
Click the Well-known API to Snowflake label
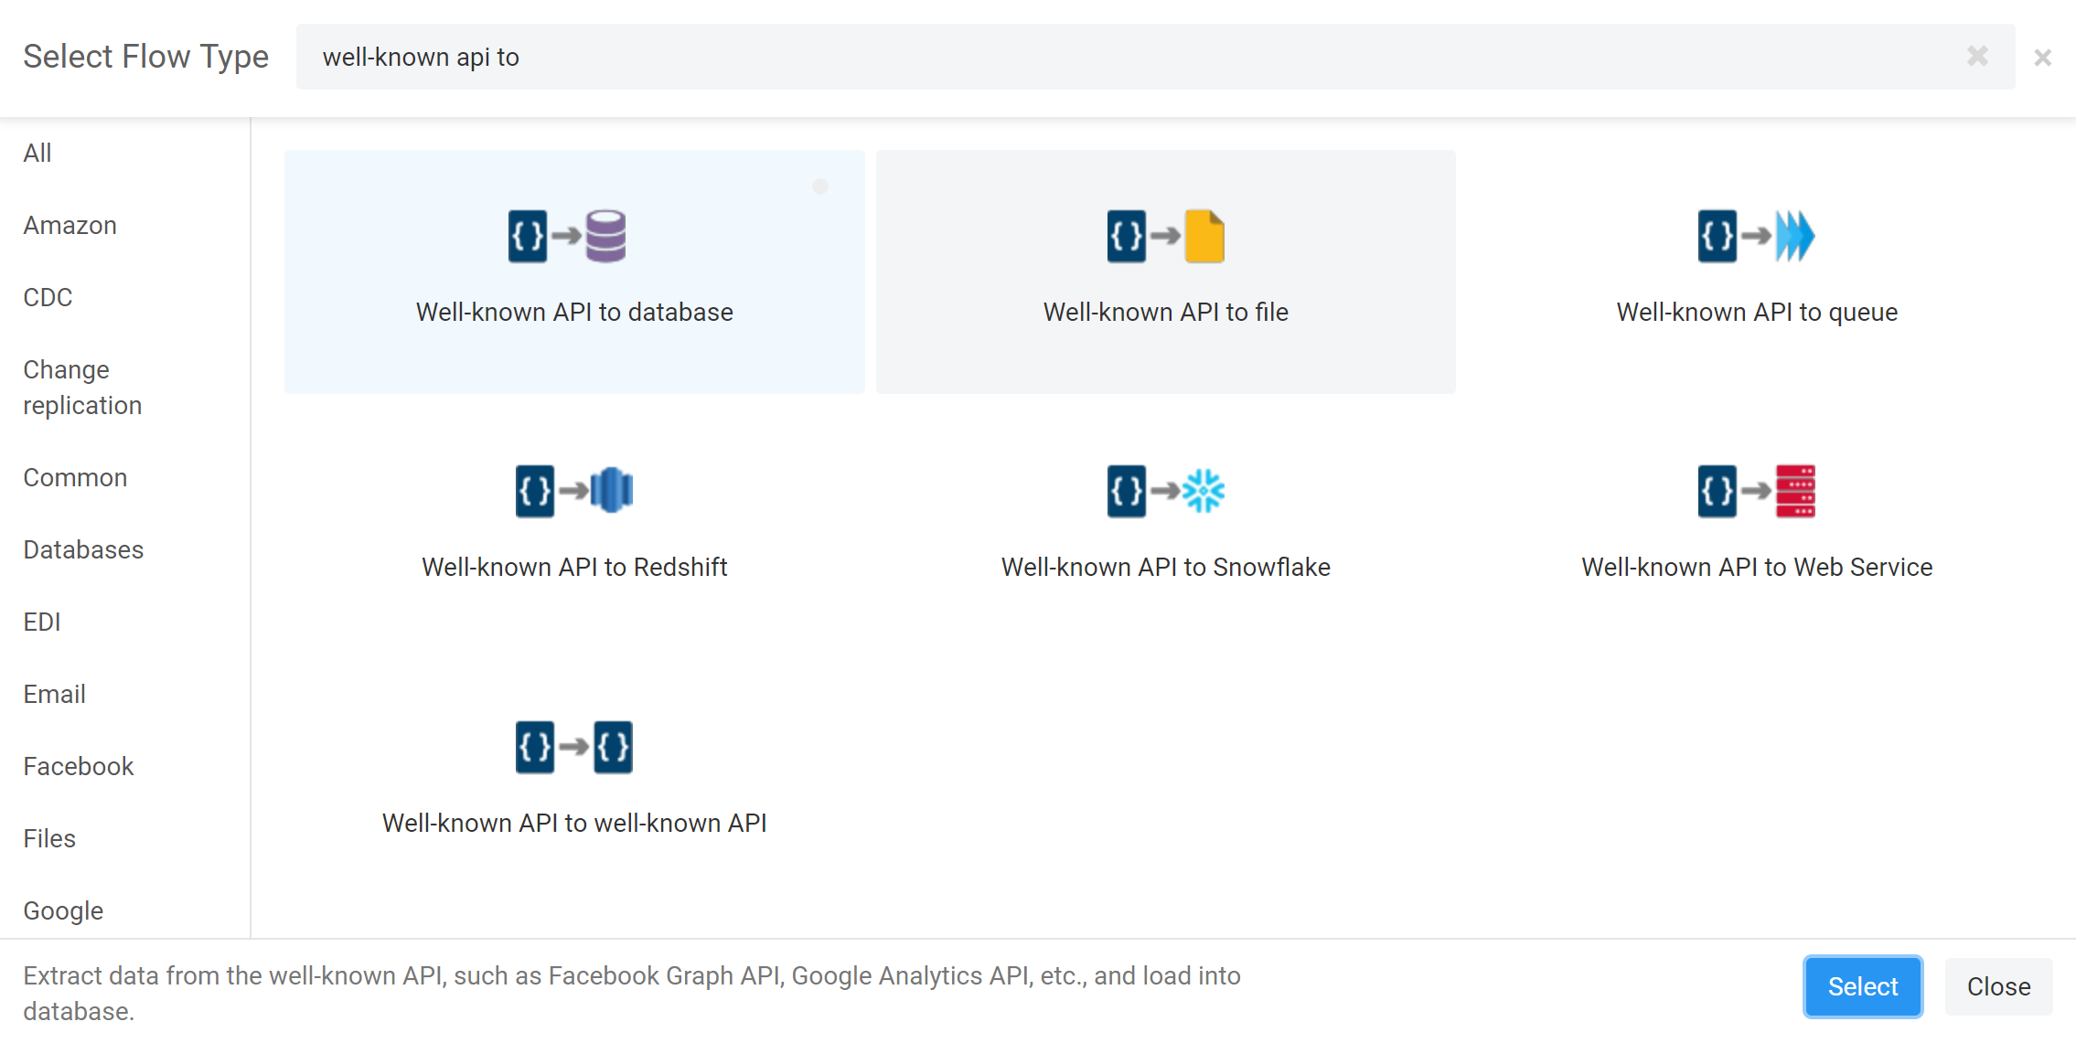pyautogui.click(x=1165, y=567)
